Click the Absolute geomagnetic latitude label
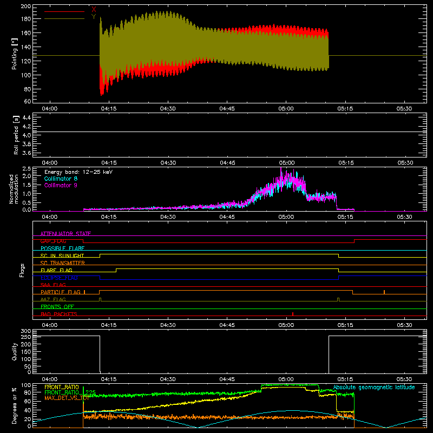 [x=374, y=388]
